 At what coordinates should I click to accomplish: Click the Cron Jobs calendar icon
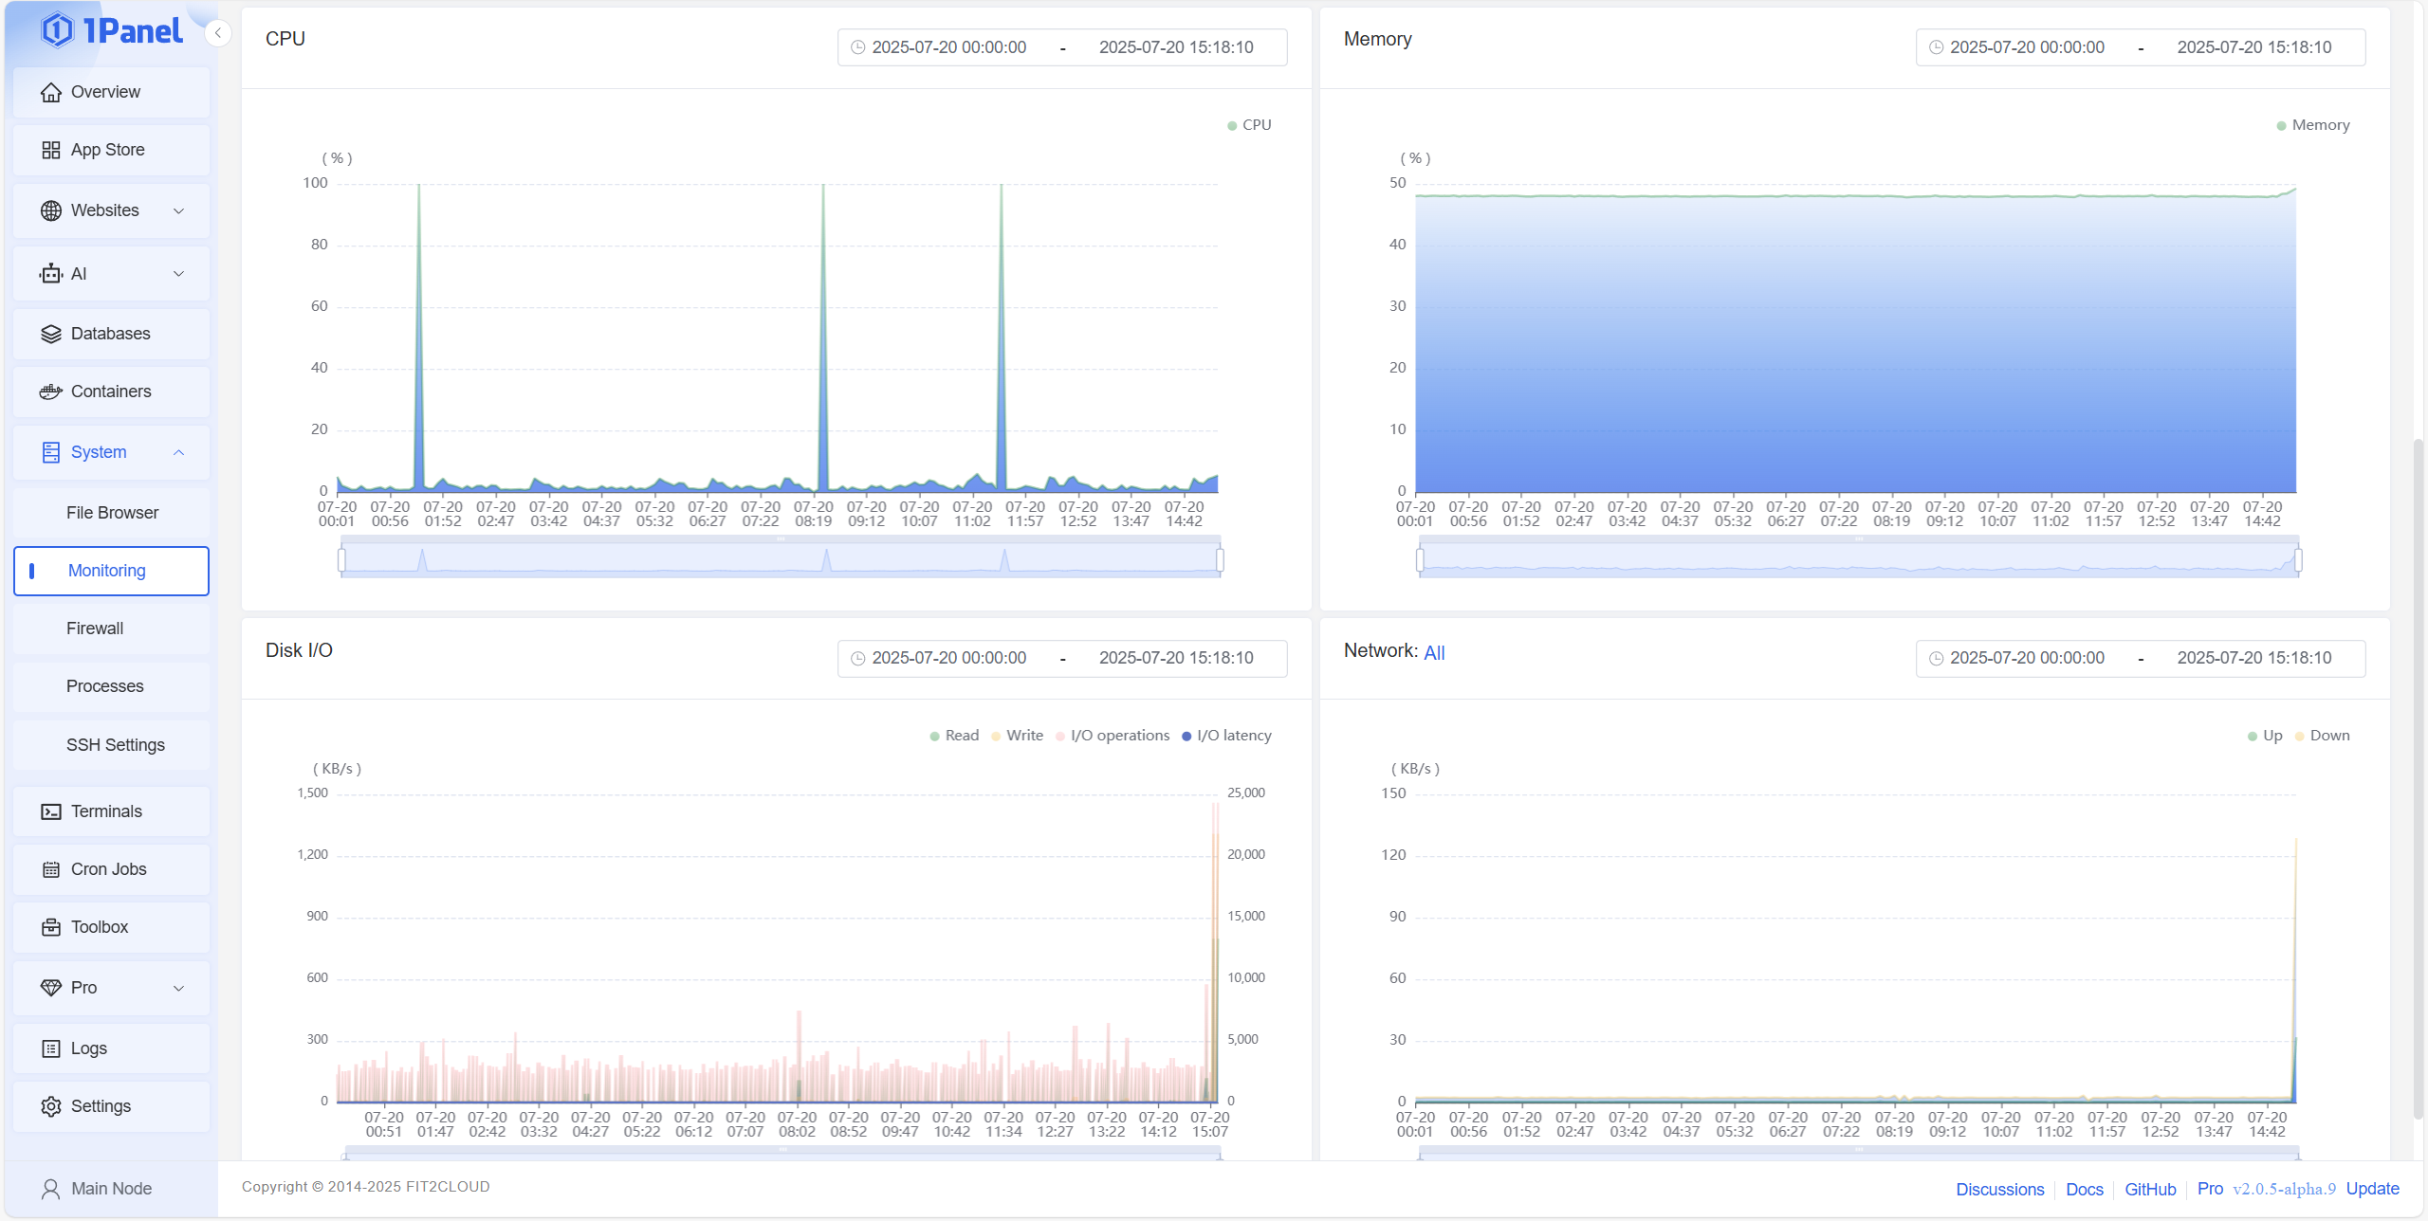[51, 869]
